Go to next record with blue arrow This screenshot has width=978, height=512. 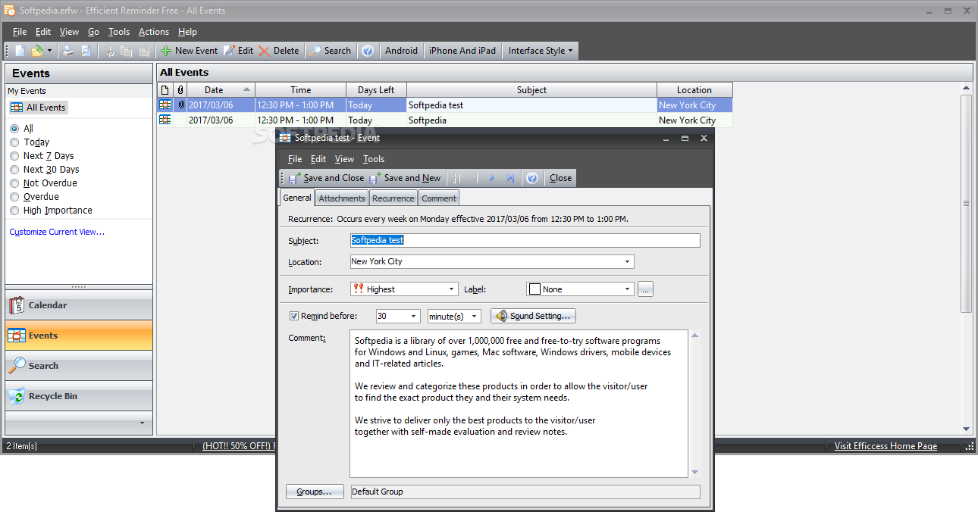pyautogui.click(x=492, y=178)
